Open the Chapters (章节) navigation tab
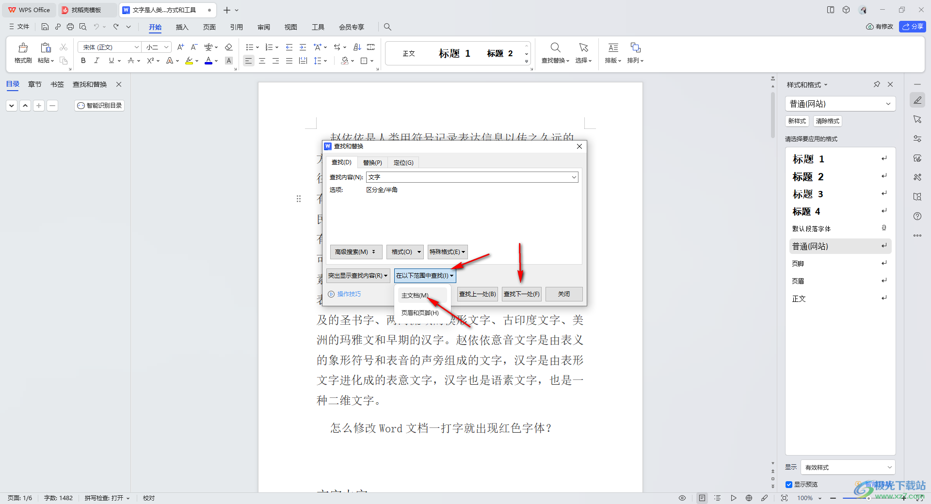This screenshot has width=931, height=504. click(35, 84)
